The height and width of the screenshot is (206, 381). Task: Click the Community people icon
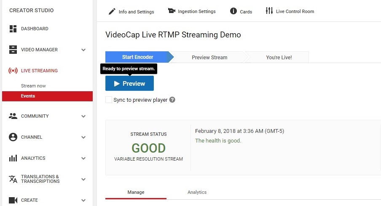pyautogui.click(x=13, y=116)
